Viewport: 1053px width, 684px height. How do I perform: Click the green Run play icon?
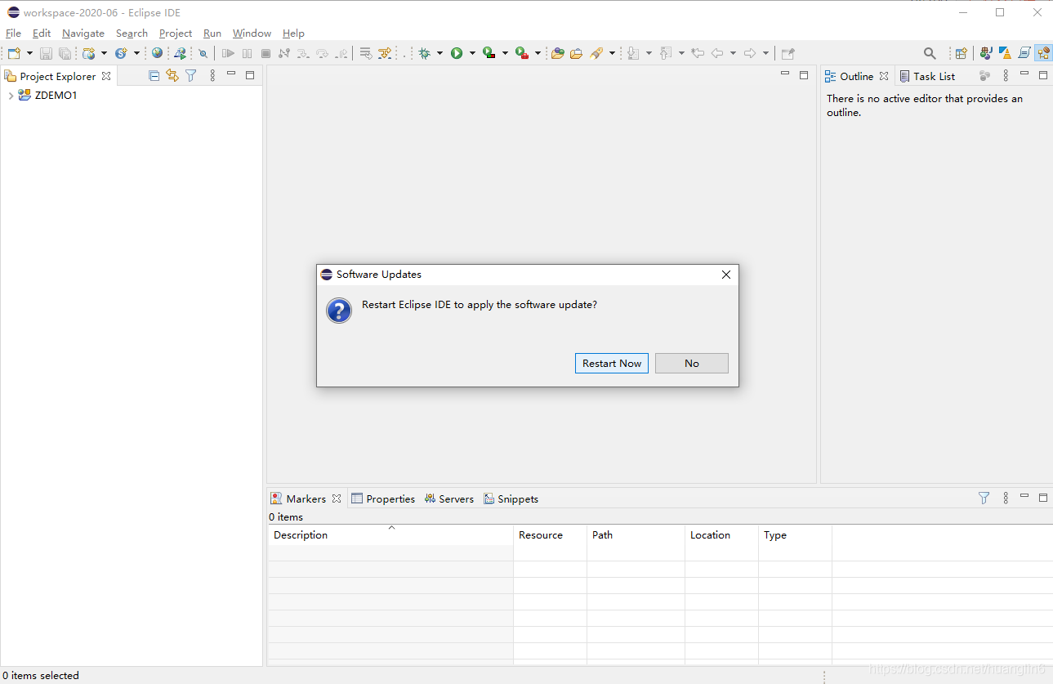click(457, 53)
